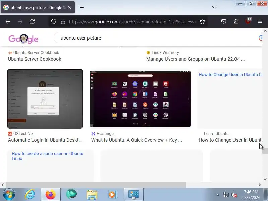Screen dimensions: 268x201
Task: Open the green swirl taskbar app
Action: 71,194
